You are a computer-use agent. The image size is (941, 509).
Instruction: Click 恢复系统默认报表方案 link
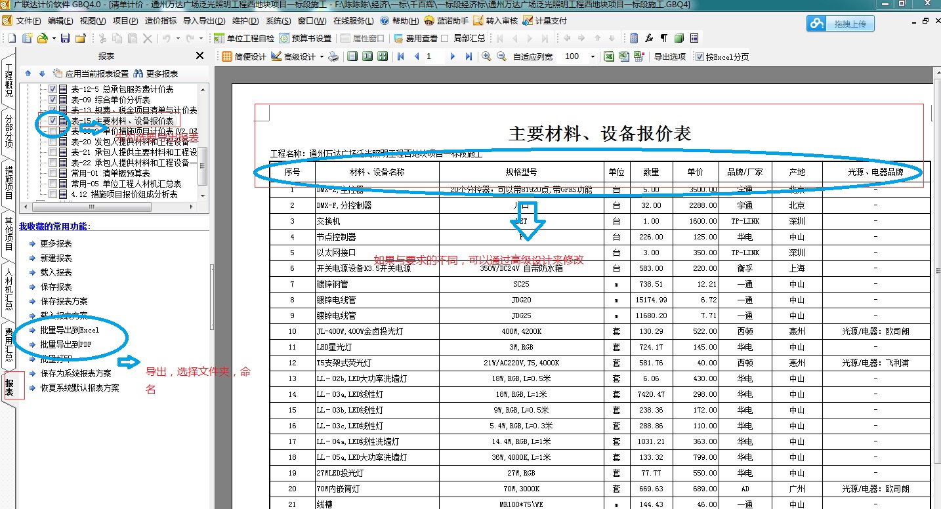coord(79,388)
